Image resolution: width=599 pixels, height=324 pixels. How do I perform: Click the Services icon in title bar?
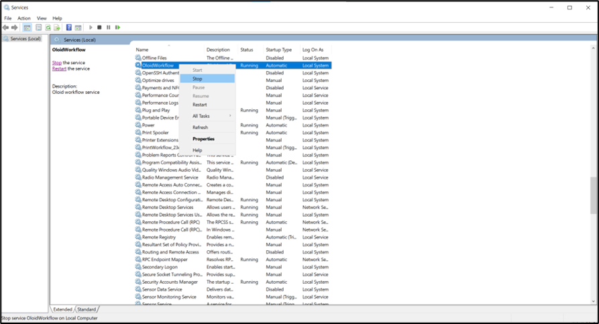7,7
